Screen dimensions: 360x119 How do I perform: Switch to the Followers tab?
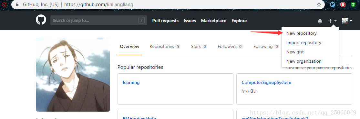(230, 46)
